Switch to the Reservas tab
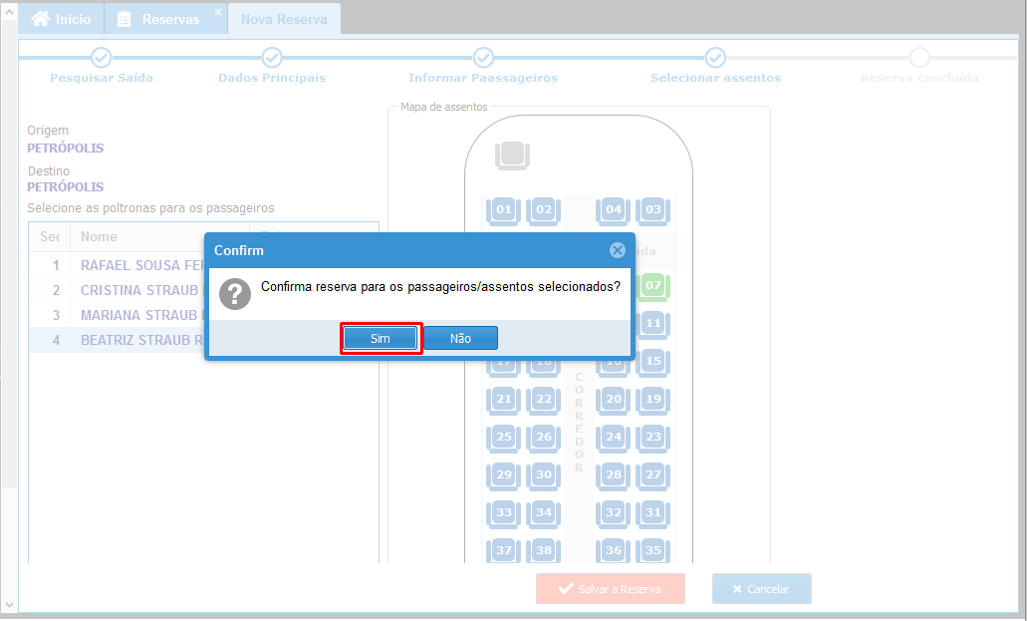Viewport: 1027px width, 621px height. coord(159,19)
